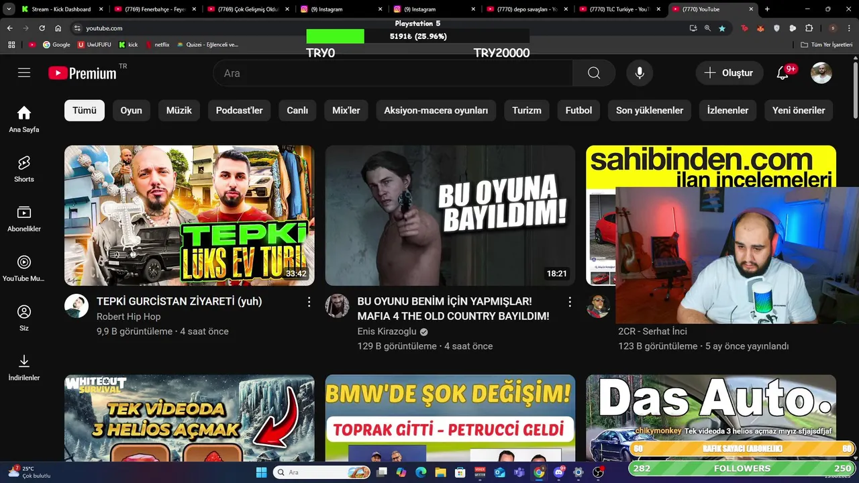Select the Aksiyon-macera oyunları chip
Image resolution: width=859 pixels, height=483 pixels.
point(436,110)
